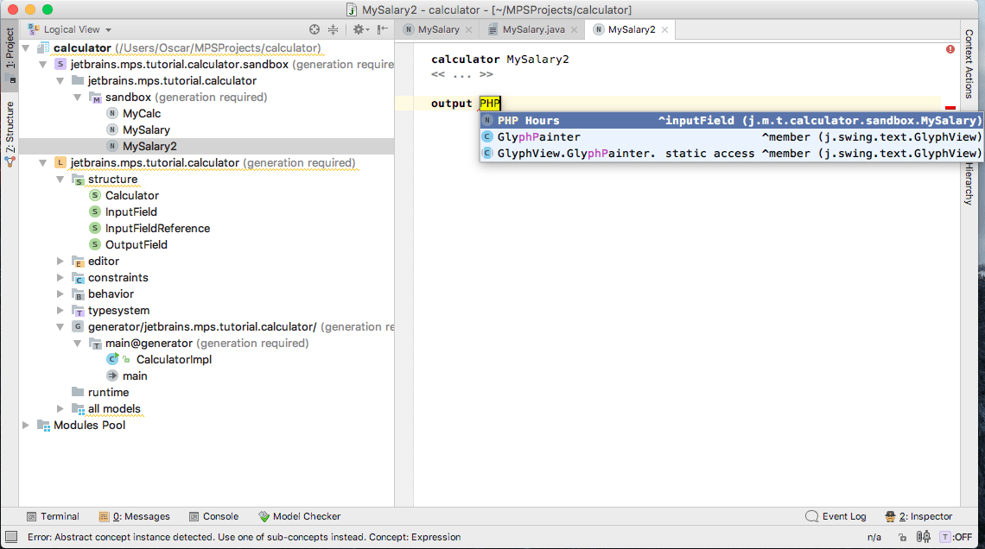
Task: Click the red error indicator in editor
Action: click(950, 49)
